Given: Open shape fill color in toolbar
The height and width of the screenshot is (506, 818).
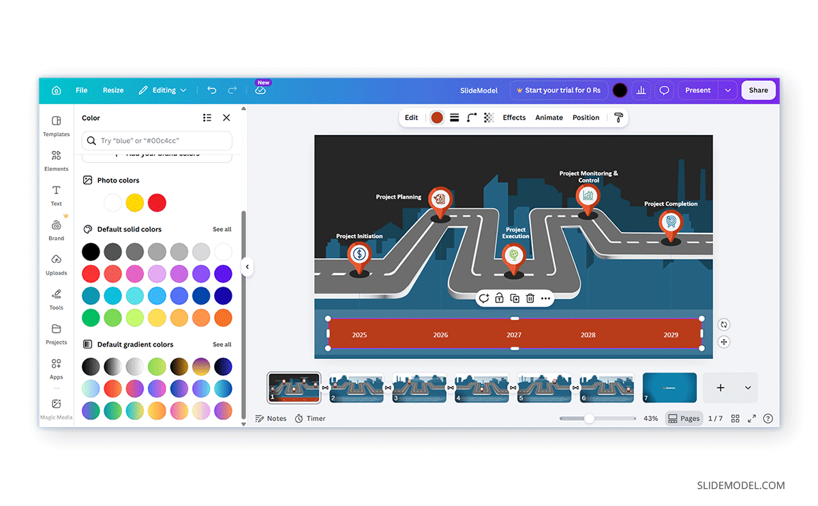Looking at the screenshot, I should [x=437, y=118].
